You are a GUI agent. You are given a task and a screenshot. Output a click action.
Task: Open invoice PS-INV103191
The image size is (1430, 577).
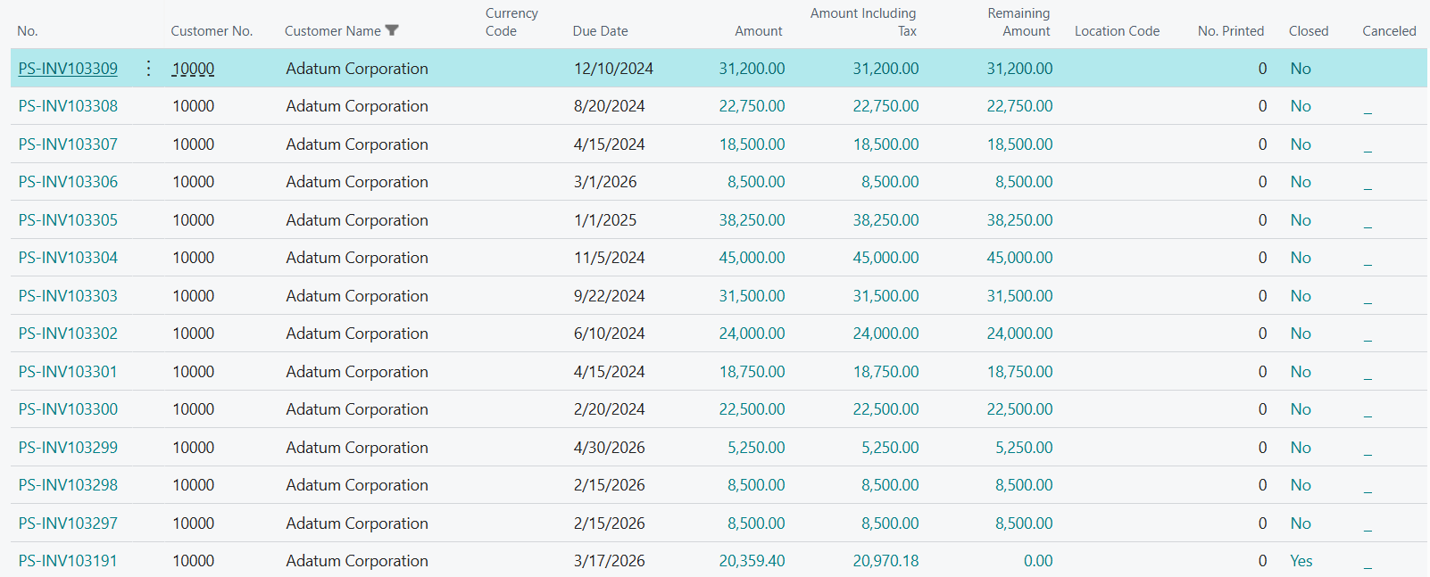[x=68, y=561]
